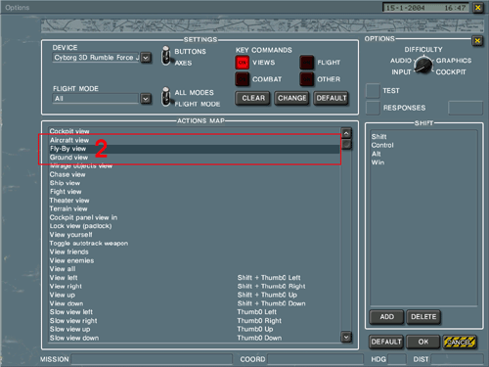Flip the ALL MODES/FLIGHT MODE switch
This screenshot has height=367, width=489.
coord(166,97)
